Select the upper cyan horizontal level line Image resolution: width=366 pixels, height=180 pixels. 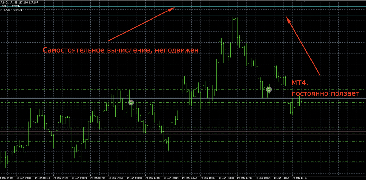[x=183, y=6]
